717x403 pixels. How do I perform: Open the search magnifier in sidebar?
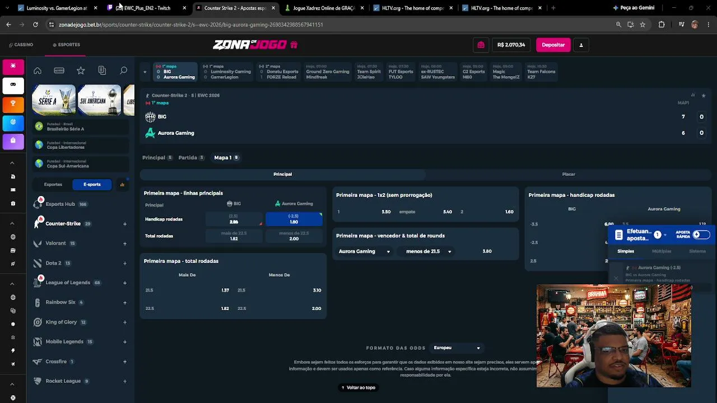[x=123, y=71]
